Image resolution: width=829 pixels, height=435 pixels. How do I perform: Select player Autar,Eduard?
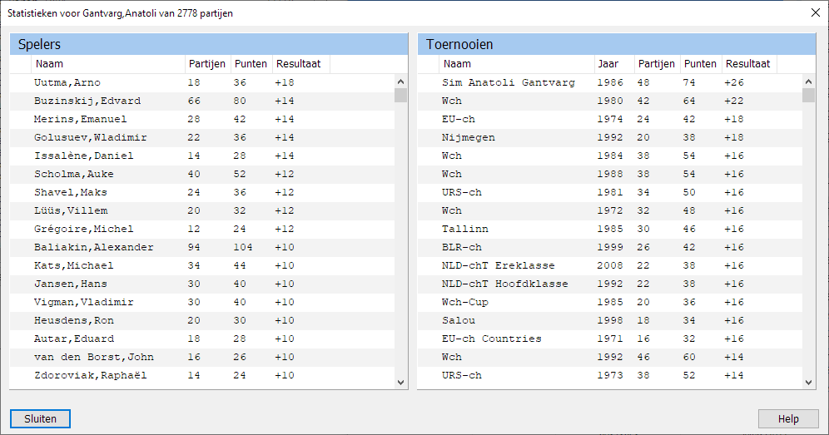tap(202, 339)
